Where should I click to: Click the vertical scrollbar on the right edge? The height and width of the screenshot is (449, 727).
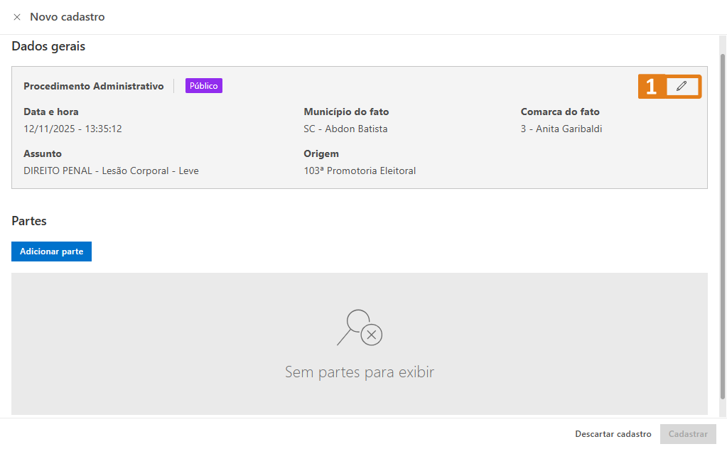pos(722,213)
